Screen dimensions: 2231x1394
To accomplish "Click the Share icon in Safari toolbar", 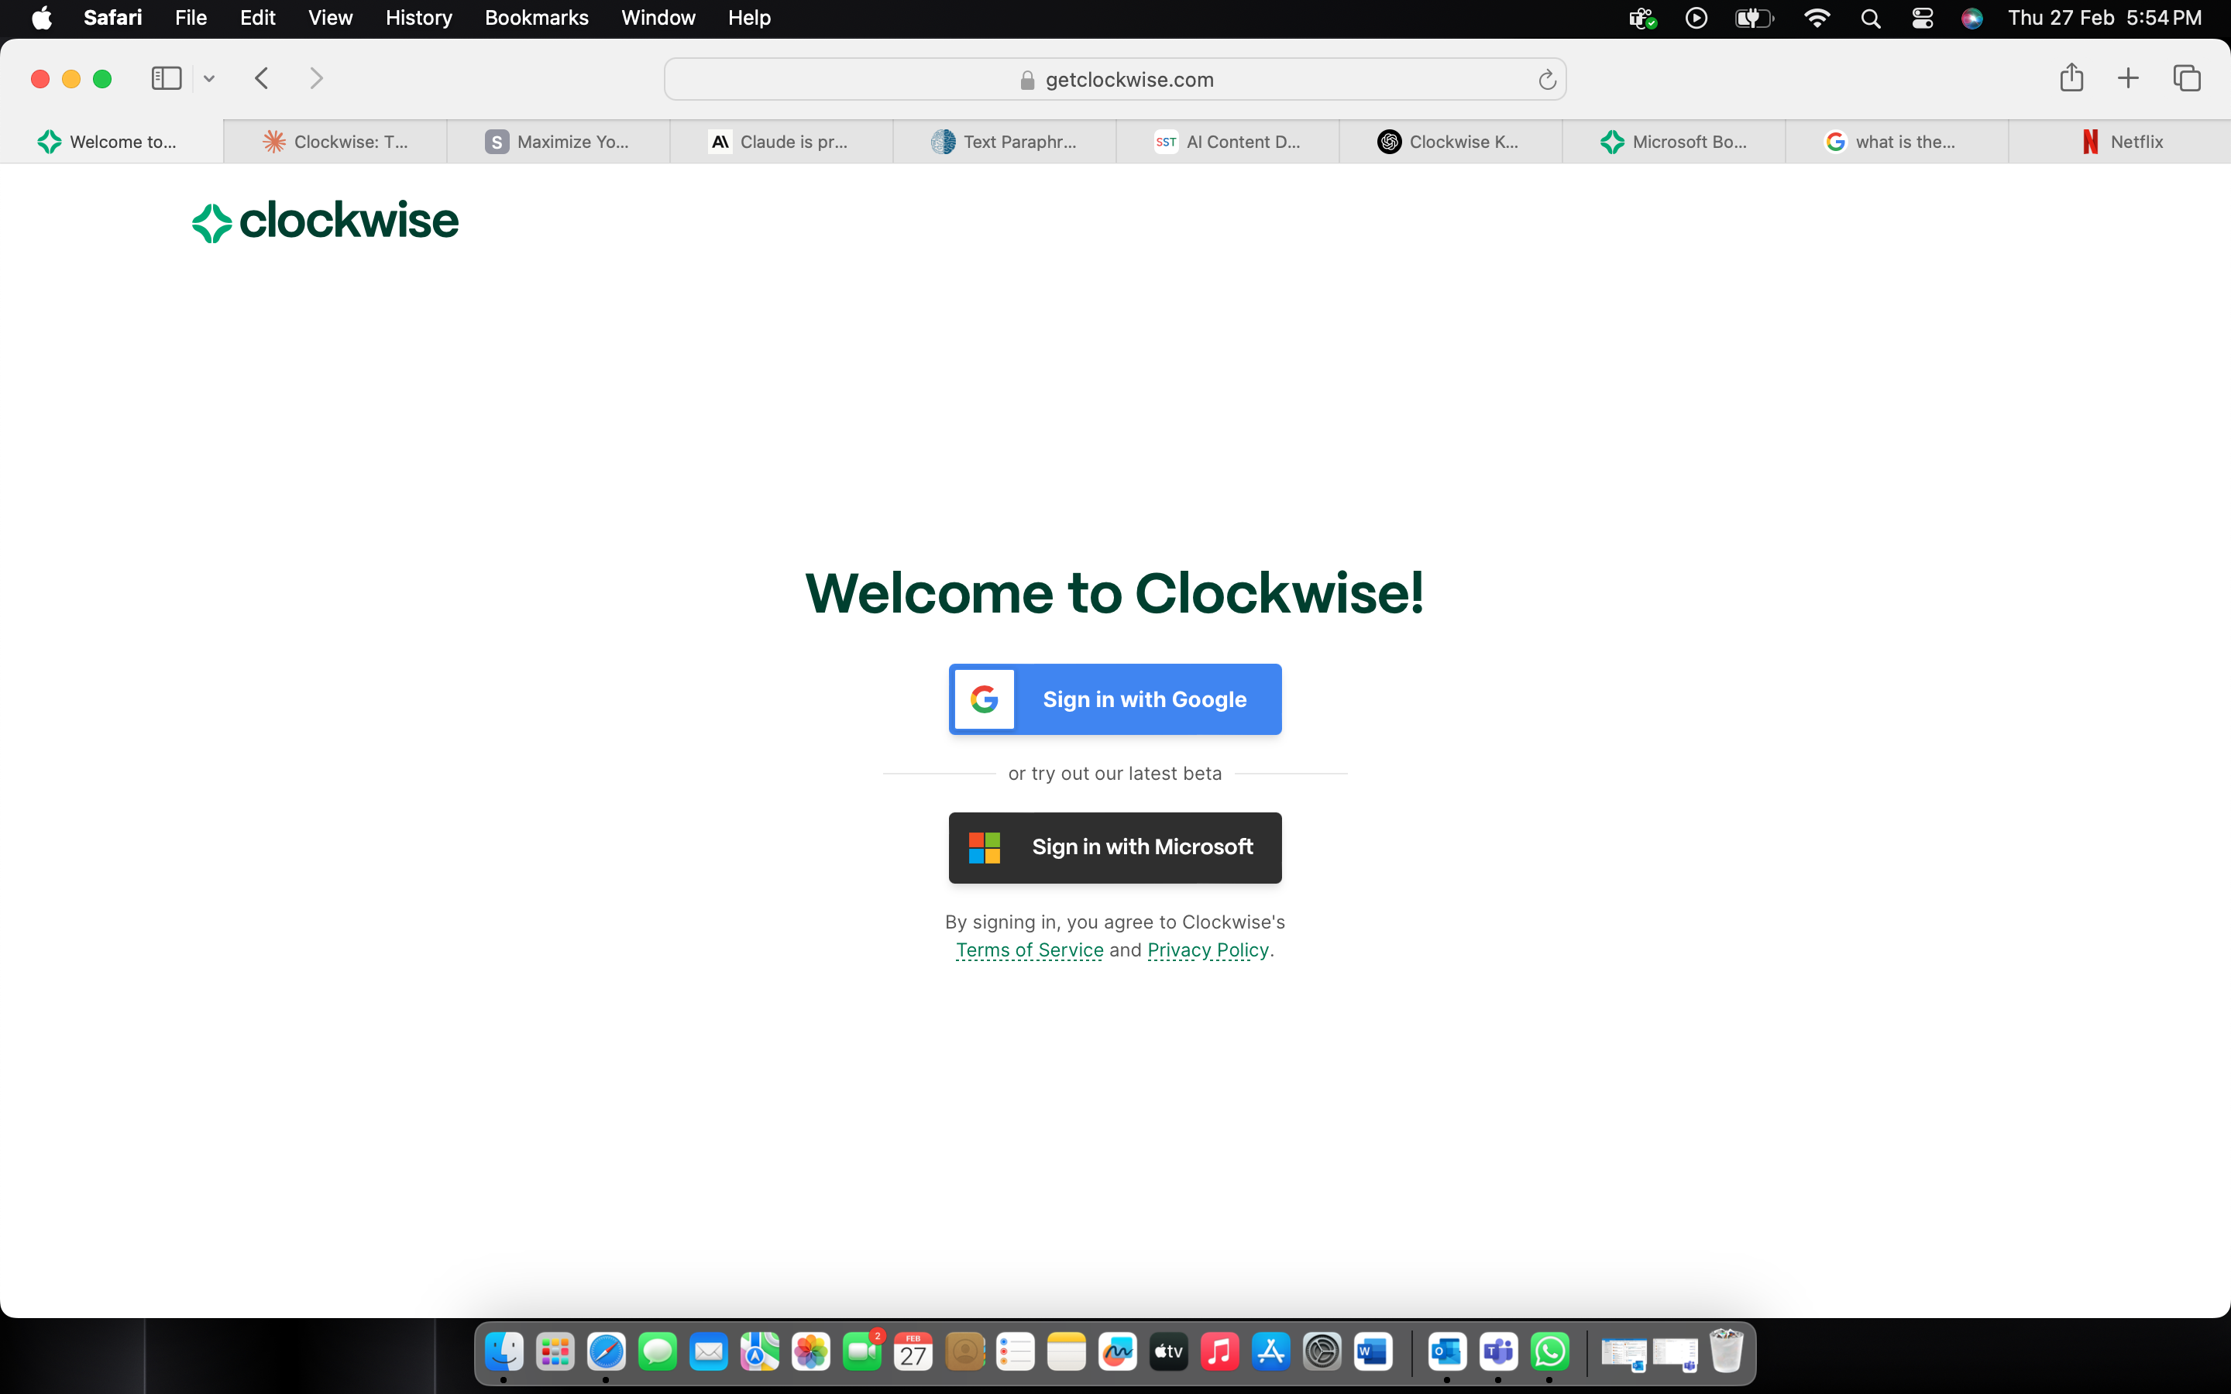I will pyautogui.click(x=2071, y=77).
